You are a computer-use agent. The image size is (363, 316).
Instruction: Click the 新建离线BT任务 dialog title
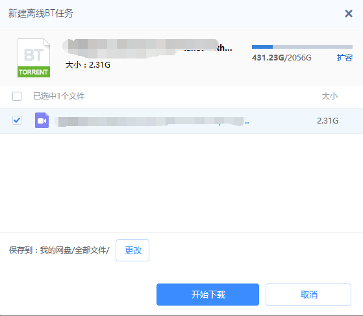point(41,13)
